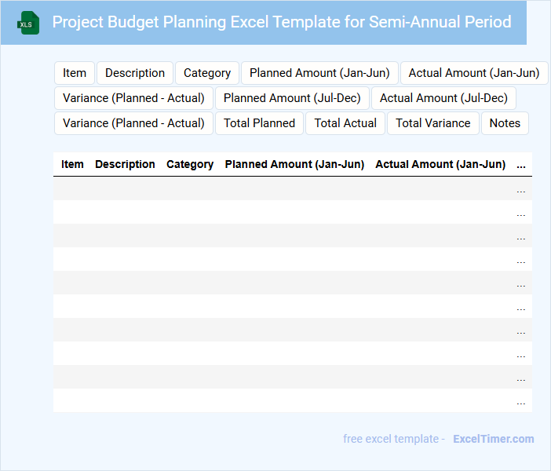Click the Description column header
This screenshot has height=471, width=551.
pos(125,164)
